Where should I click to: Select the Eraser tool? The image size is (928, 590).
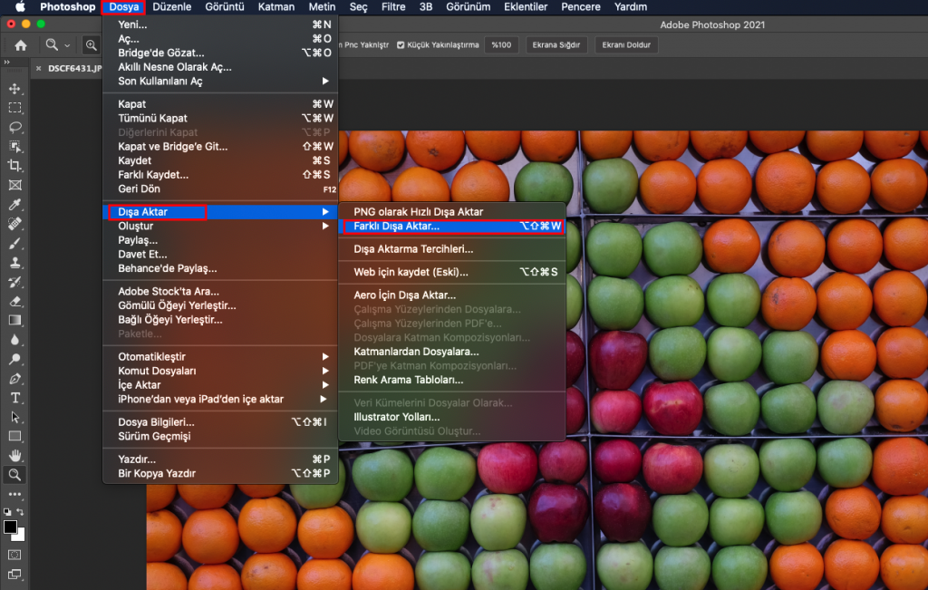pos(14,301)
